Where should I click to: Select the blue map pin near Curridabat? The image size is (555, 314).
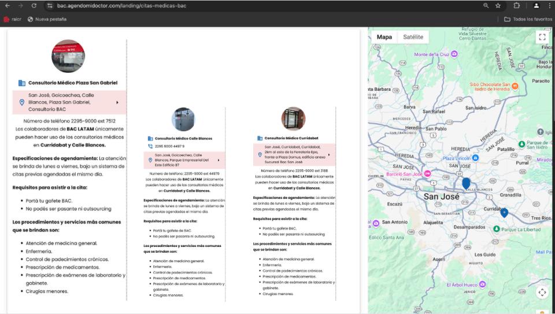pyautogui.click(x=504, y=213)
